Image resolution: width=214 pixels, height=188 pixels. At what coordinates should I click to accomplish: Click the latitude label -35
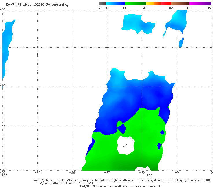(3, 126)
